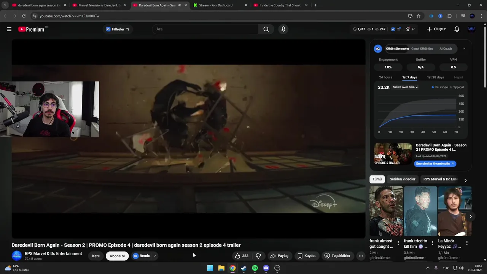This screenshot has height=274, width=487.
Task: Click the 'Oluştur' create button
Action: tap(436, 29)
